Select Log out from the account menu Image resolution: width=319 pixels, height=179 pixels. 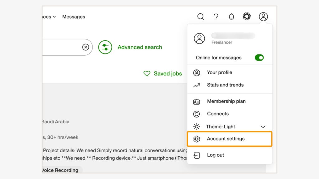pos(215,155)
